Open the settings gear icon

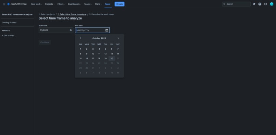click(265, 4)
